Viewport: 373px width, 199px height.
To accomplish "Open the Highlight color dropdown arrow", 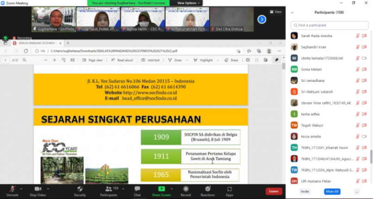I will point(218,60).
